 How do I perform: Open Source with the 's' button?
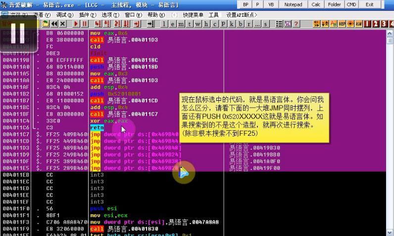(x=265, y=24)
